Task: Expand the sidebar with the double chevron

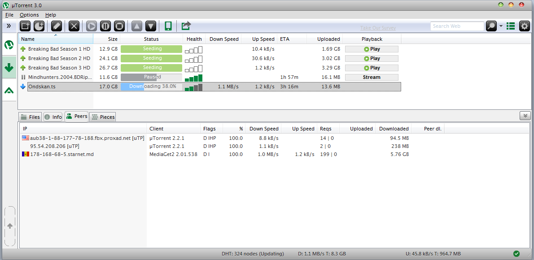Action: (9, 26)
